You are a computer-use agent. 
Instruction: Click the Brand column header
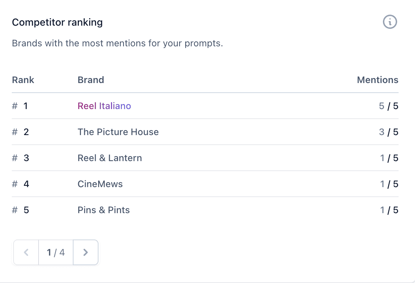click(x=91, y=80)
